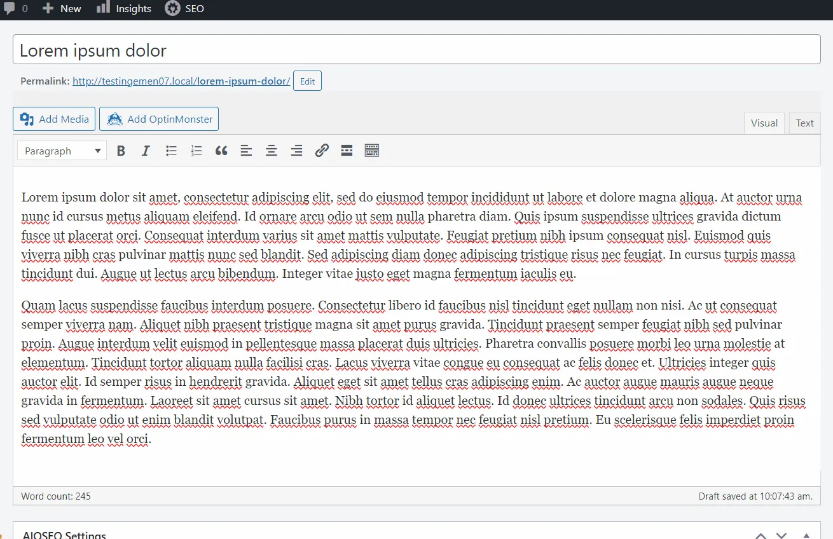Select the Visual editing tab
Screen dimensions: 833x539
(x=764, y=123)
